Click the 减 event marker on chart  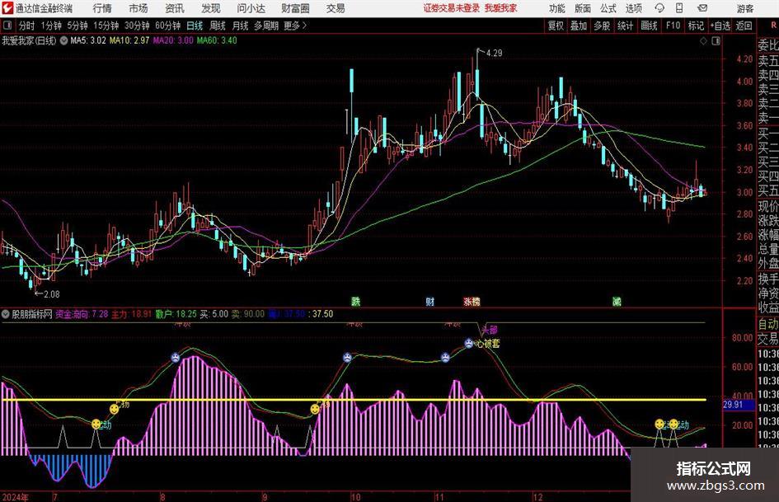click(617, 301)
